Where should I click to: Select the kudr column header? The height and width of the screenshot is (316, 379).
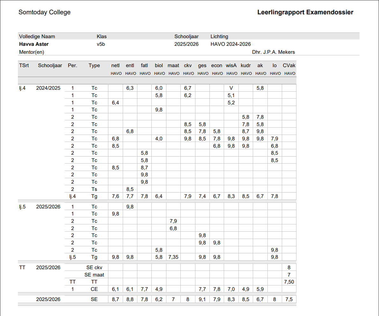pyautogui.click(x=246, y=66)
